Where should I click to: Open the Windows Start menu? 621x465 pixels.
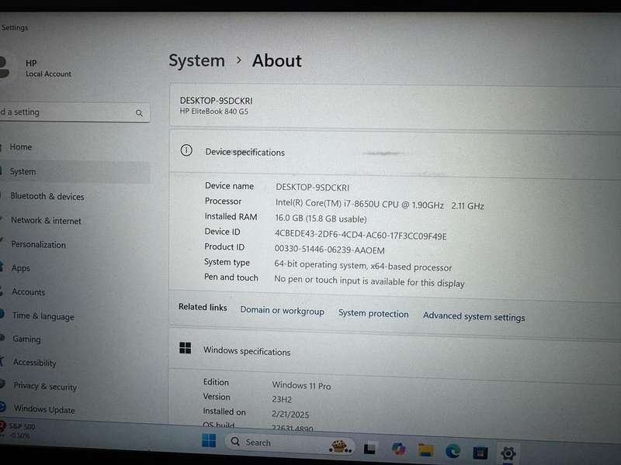pyautogui.click(x=209, y=440)
